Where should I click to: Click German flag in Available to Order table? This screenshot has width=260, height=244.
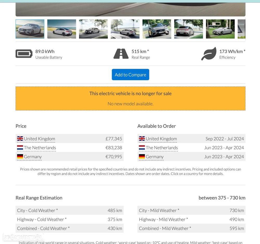[x=142, y=157]
